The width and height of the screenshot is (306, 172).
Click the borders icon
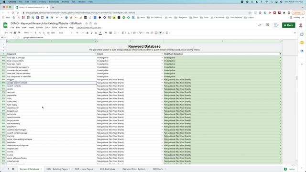point(110,33)
